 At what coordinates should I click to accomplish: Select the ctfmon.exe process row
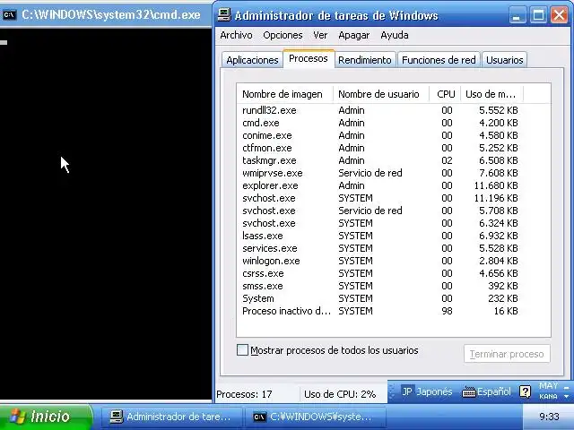click(x=380, y=148)
